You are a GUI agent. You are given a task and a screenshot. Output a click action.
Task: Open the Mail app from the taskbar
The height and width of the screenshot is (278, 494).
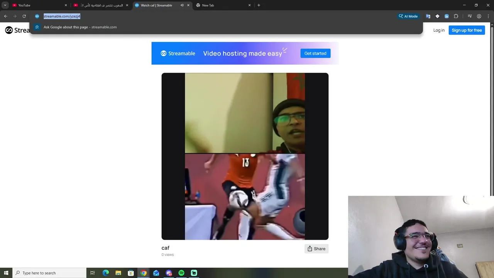(156, 273)
